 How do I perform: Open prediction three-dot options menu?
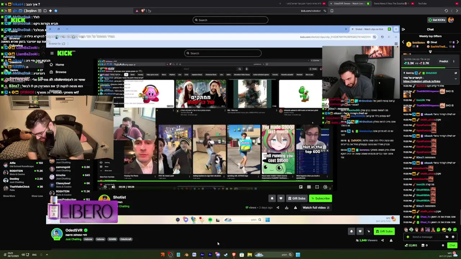tap(454, 62)
